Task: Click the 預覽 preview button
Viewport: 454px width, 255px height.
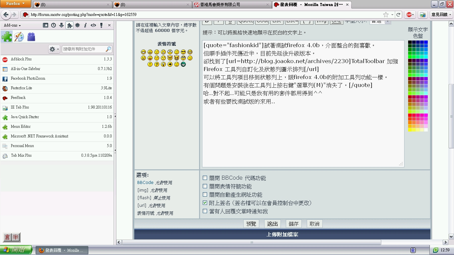Action: 251,224
